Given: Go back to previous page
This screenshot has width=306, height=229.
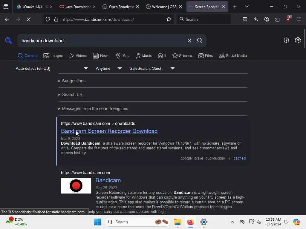Looking at the screenshot, I should pos(7,19).
